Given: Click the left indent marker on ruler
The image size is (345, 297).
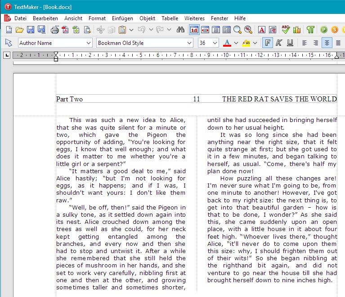Looking at the screenshot, I should click(56, 57).
